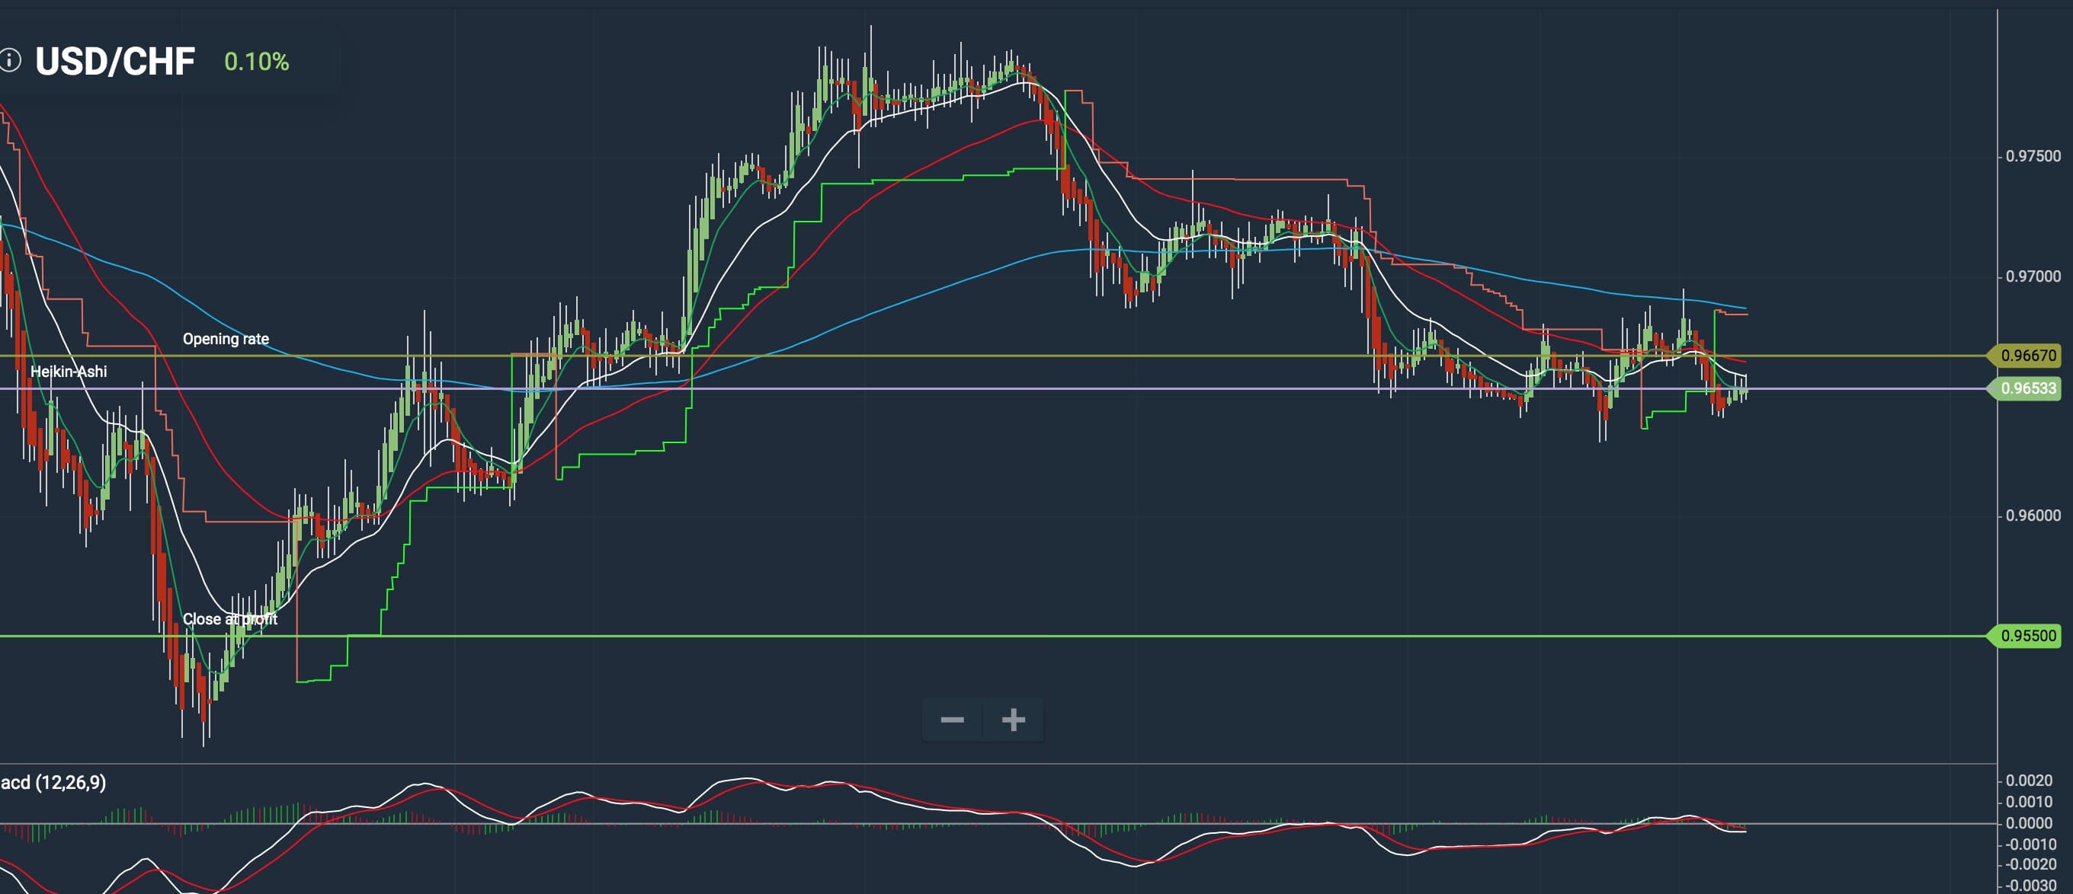Zoom out with the minus button
Screen dimensions: 2073x894
coord(952,720)
